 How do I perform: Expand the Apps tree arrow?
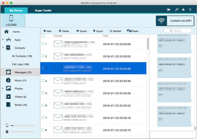(x=3, y=39)
